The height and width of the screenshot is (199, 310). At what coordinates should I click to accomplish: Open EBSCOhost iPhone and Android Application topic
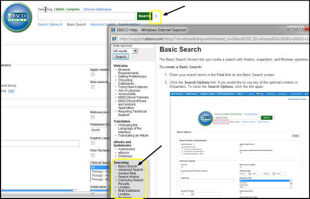pyautogui.click(x=132, y=104)
